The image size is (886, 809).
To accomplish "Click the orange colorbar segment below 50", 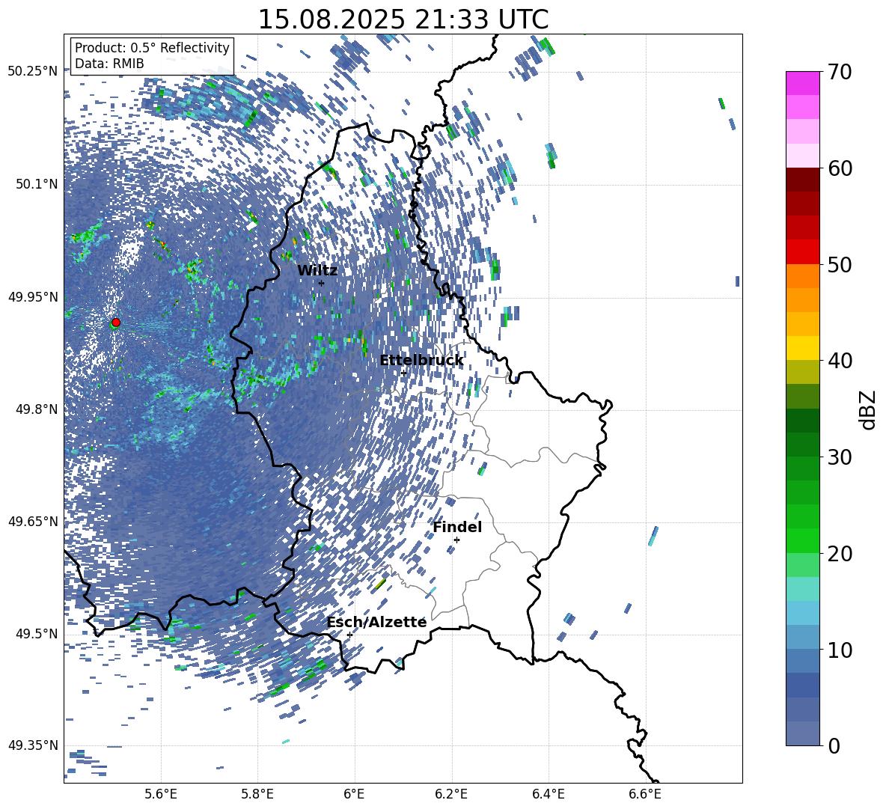I will point(802,276).
